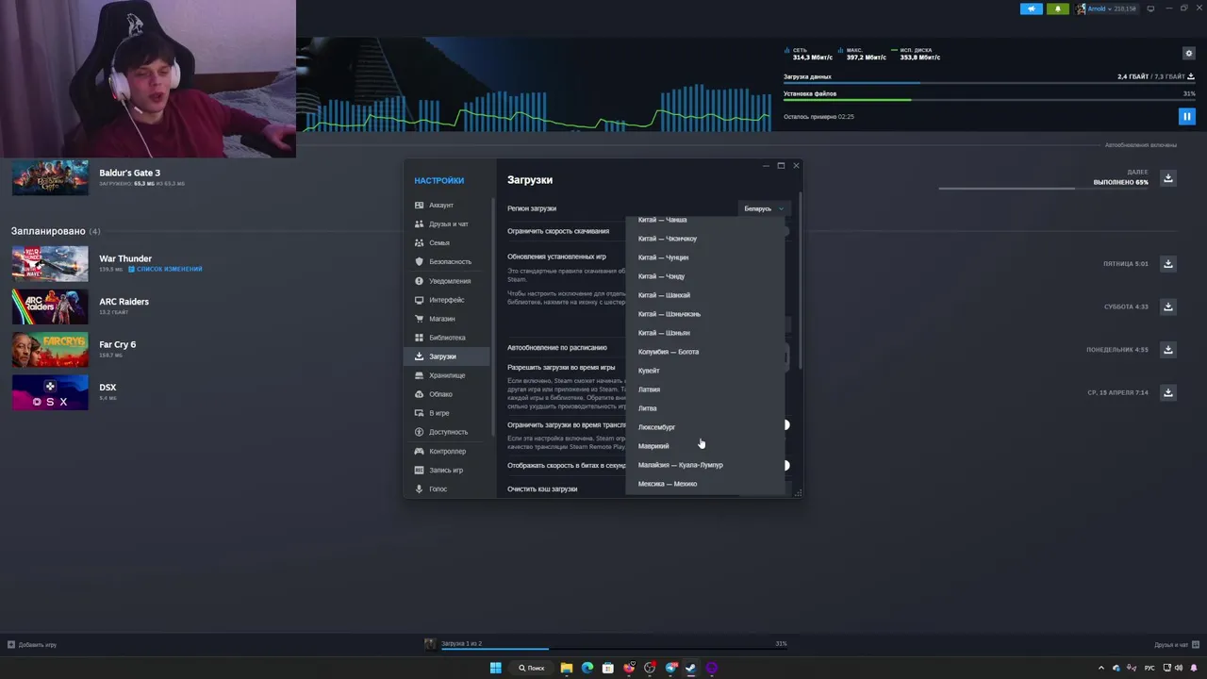Image resolution: width=1207 pixels, height=679 pixels.
Task: Pick Китай — Шэньян in region list
Action: click(705, 333)
